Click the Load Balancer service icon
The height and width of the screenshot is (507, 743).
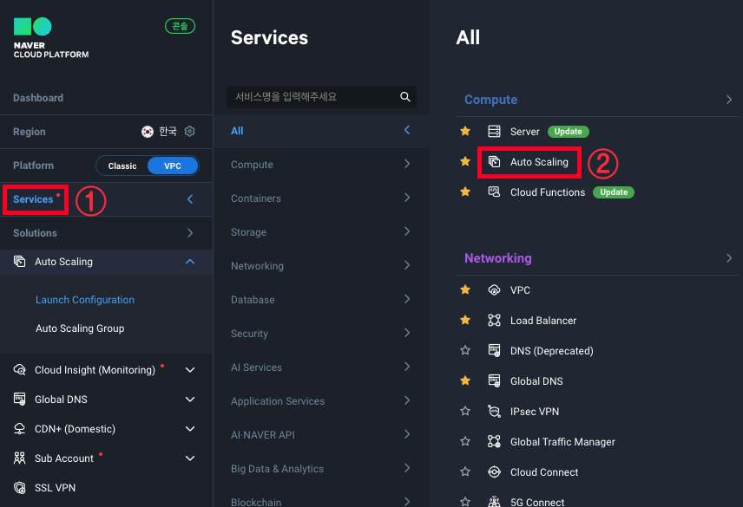pos(494,320)
